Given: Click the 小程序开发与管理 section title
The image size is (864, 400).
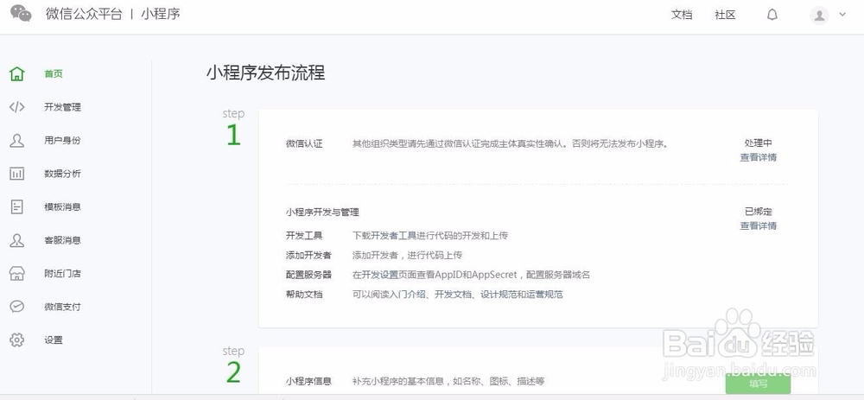Looking at the screenshot, I should click(322, 213).
